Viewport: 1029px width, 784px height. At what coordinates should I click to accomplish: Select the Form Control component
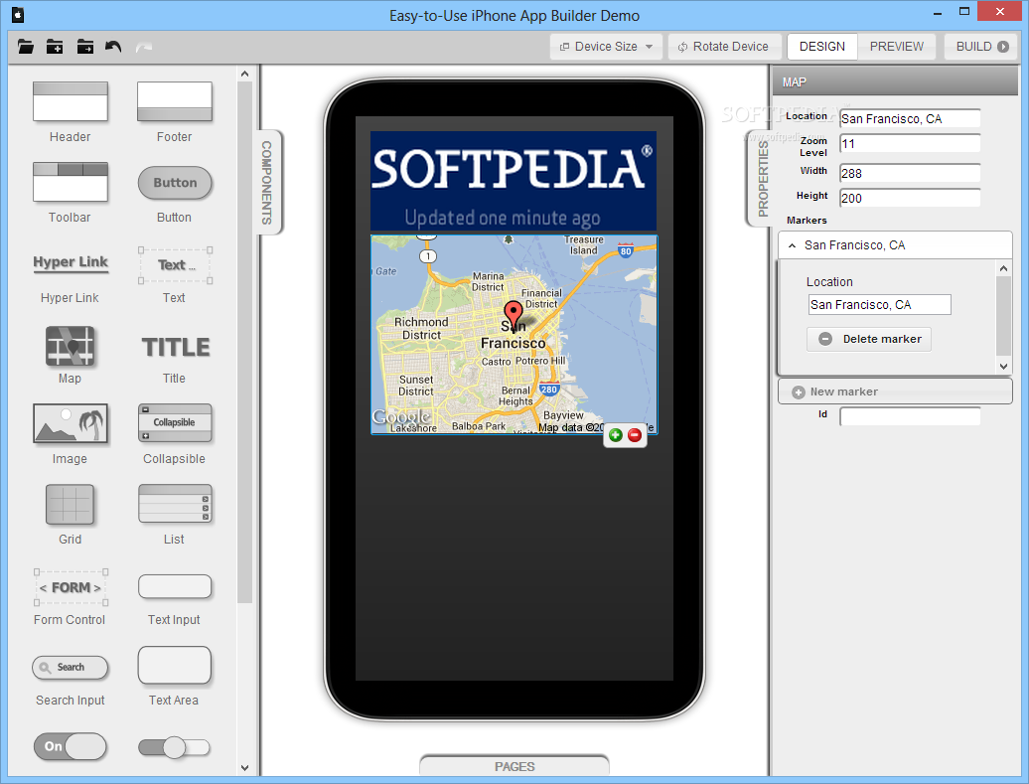71,596
